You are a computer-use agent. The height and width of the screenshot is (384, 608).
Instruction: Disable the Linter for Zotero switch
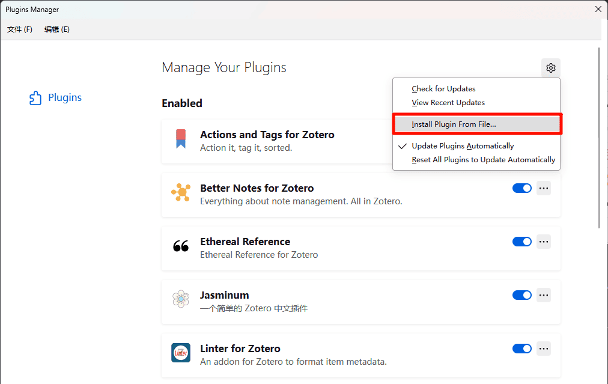(x=521, y=349)
